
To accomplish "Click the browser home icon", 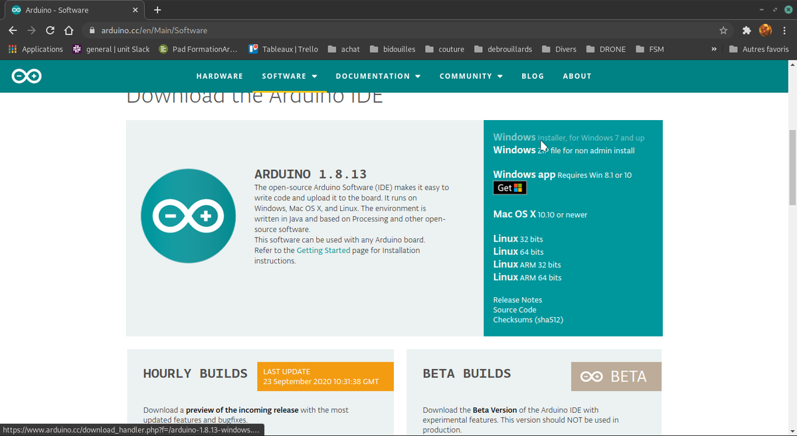I will [x=68, y=30].
